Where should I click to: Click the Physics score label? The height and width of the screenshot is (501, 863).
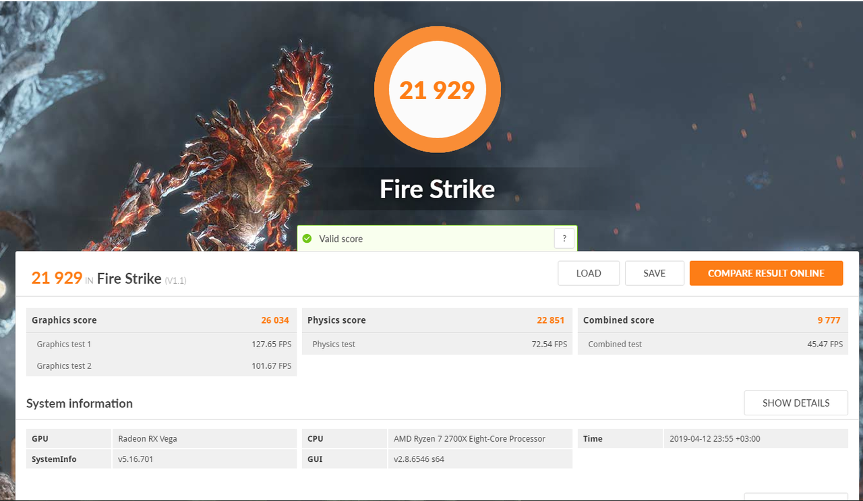tap(336, 320)
